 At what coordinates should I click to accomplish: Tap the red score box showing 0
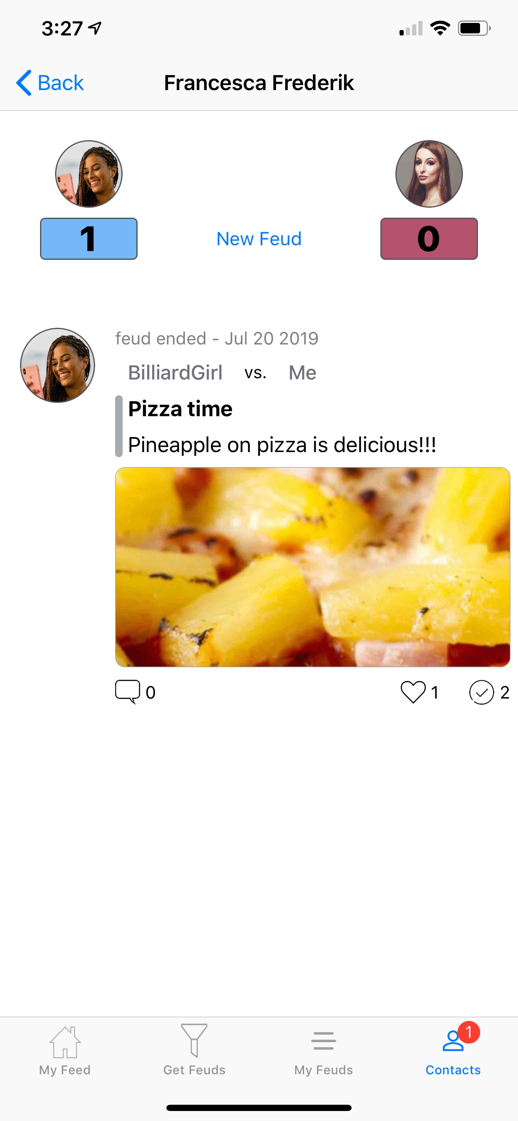point(429,239)
